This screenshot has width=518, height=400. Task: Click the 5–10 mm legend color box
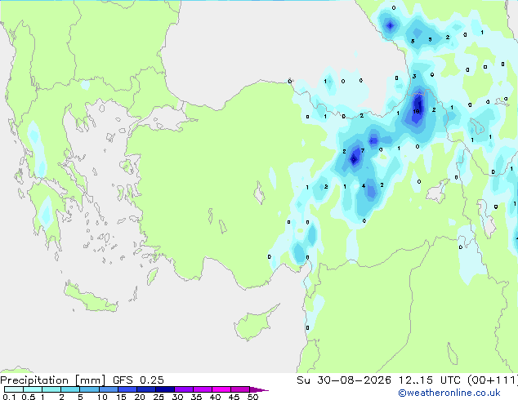click(89, 389)
